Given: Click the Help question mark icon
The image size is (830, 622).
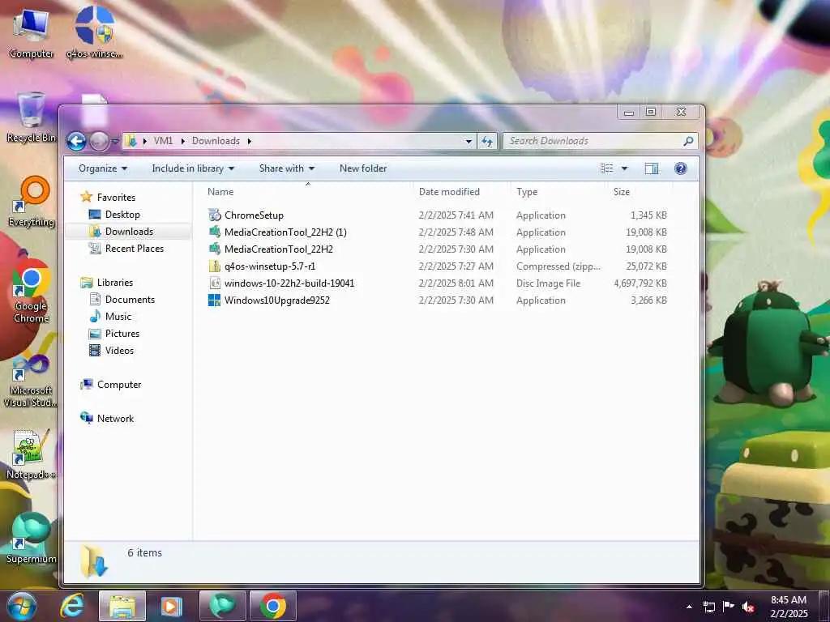Looking at the screenshot, I should 681,168.
